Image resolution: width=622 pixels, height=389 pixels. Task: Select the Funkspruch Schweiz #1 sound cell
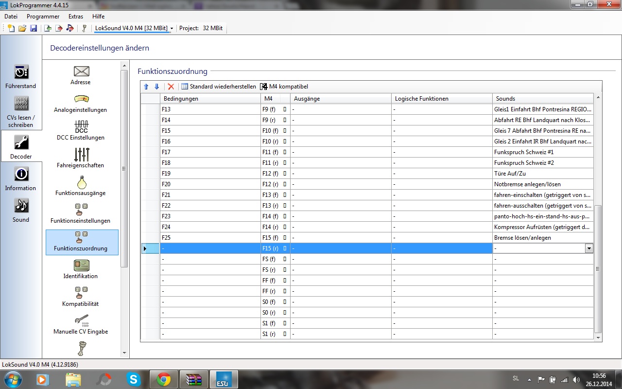tap(543, 152)
